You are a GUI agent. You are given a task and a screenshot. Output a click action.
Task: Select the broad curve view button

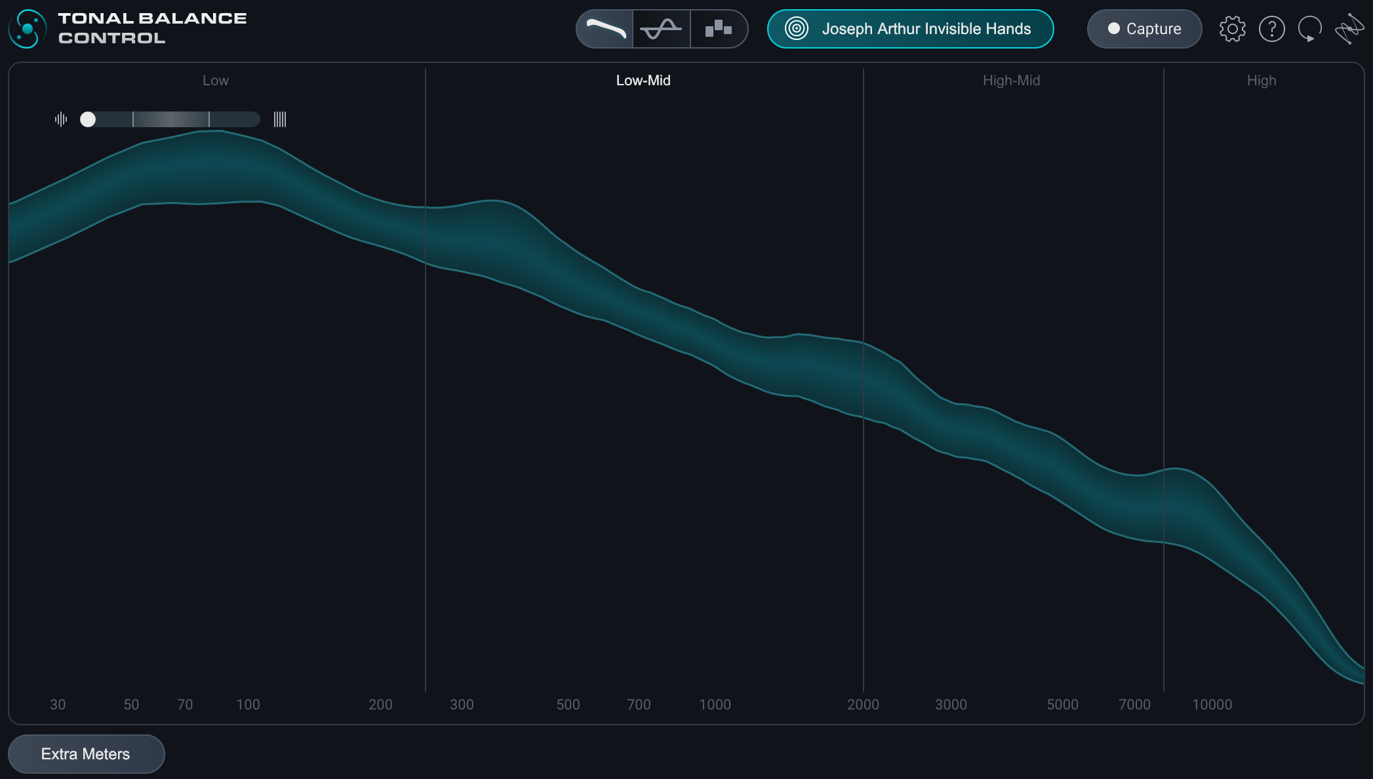click(605, 29)
